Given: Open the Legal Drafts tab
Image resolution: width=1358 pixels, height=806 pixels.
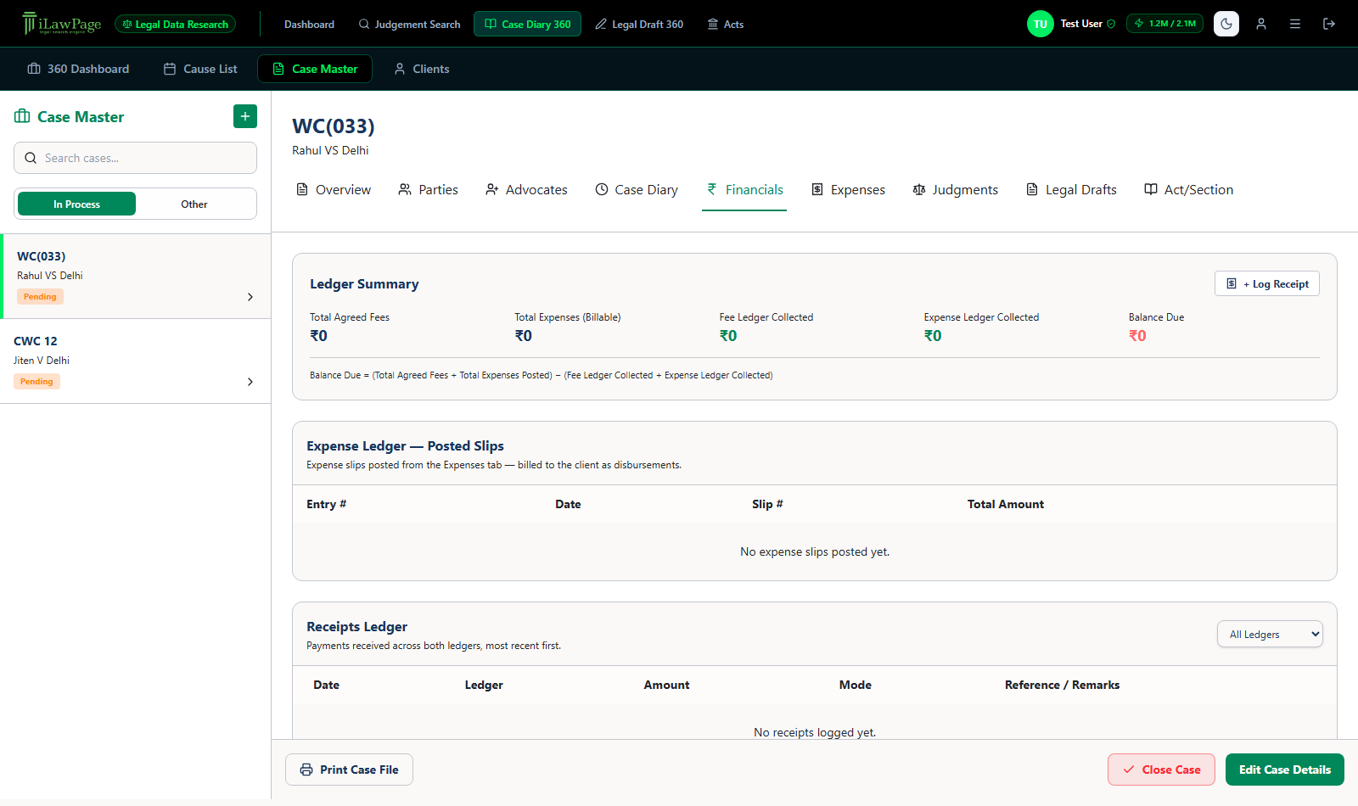Looking at the screenshot, I should (1071, 190).
